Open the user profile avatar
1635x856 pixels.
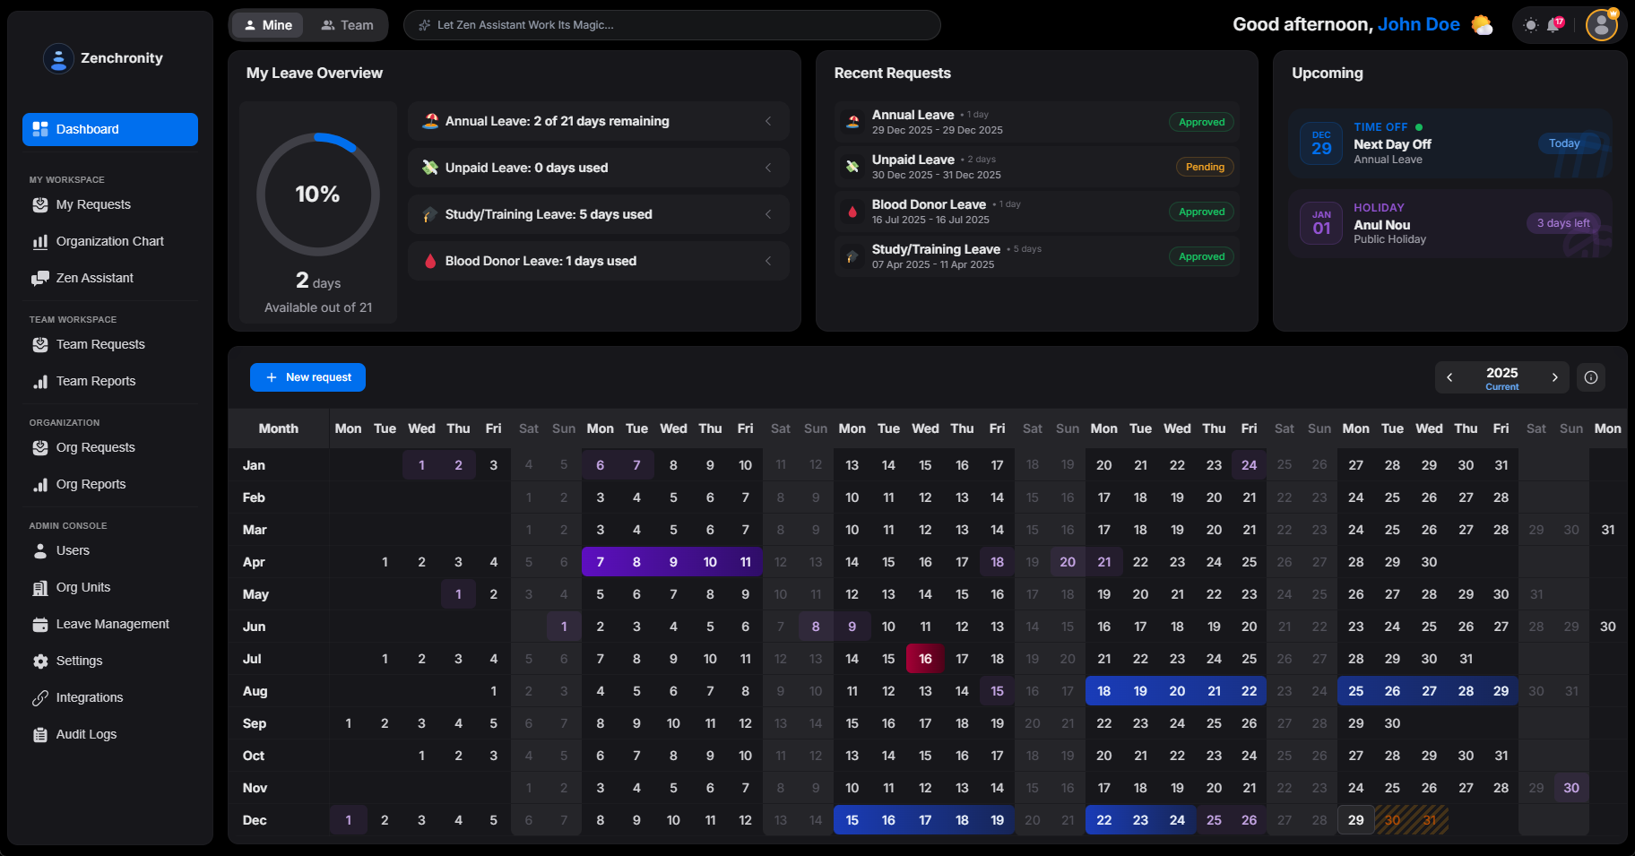coord(1601,25)
